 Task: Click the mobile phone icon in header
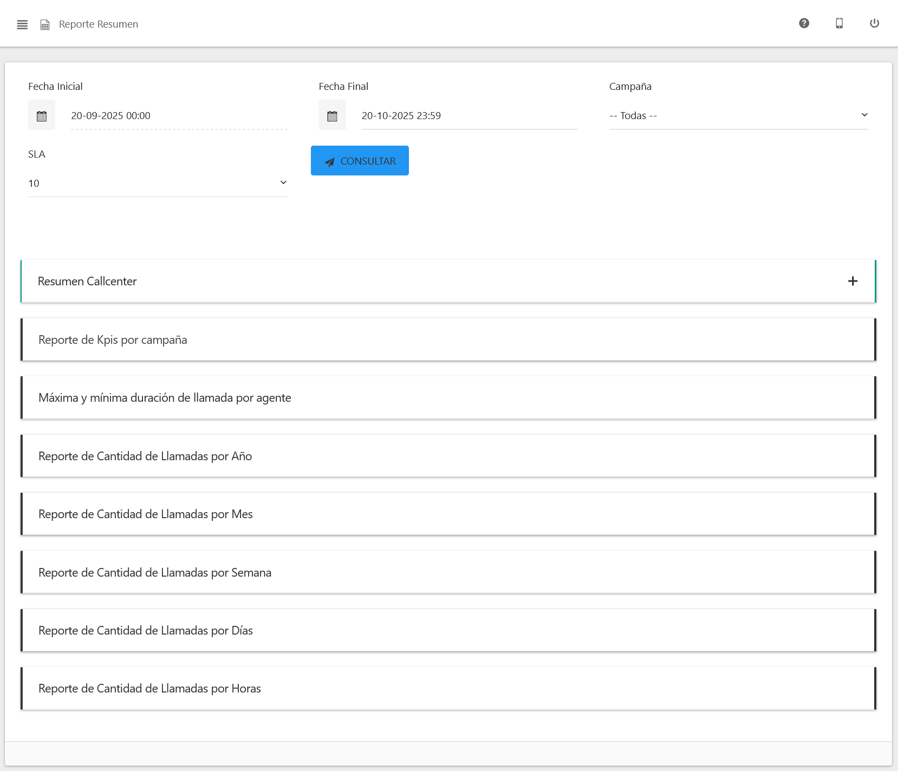pos(839,23)
